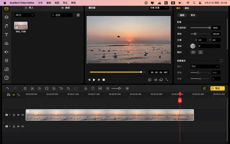Switch to the 颜色 tab
230x144 pixels.
187,8
